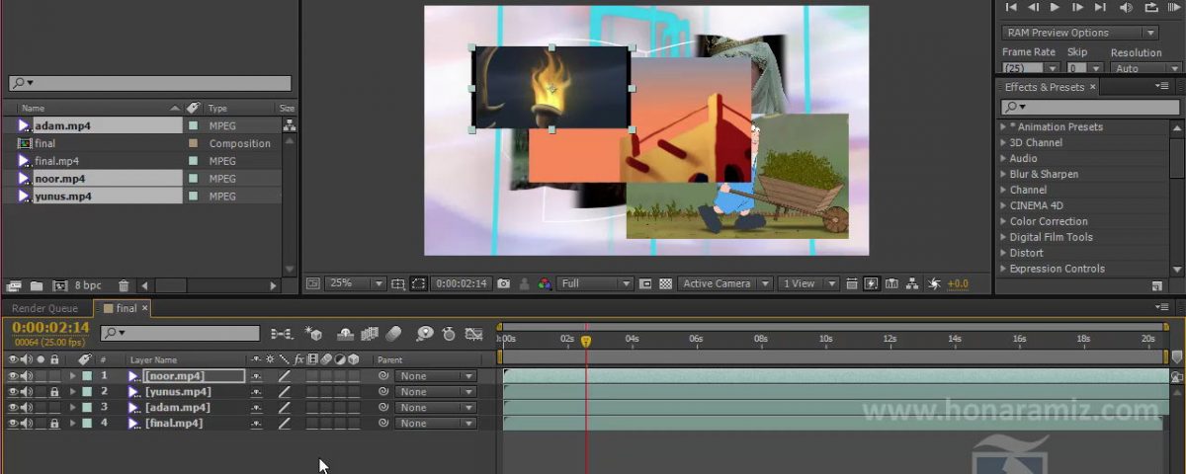1186x474 pixels.
Task: Toggle mask and shape path visibility
Action: tap(418, 283)
